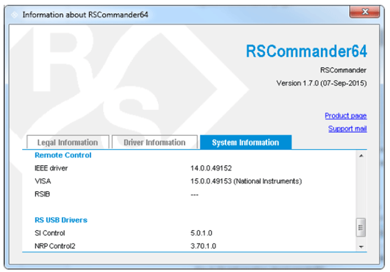Click the RSCommander icon in the title bar
Screen dimensions: 390x272
[x=13, y=13]
